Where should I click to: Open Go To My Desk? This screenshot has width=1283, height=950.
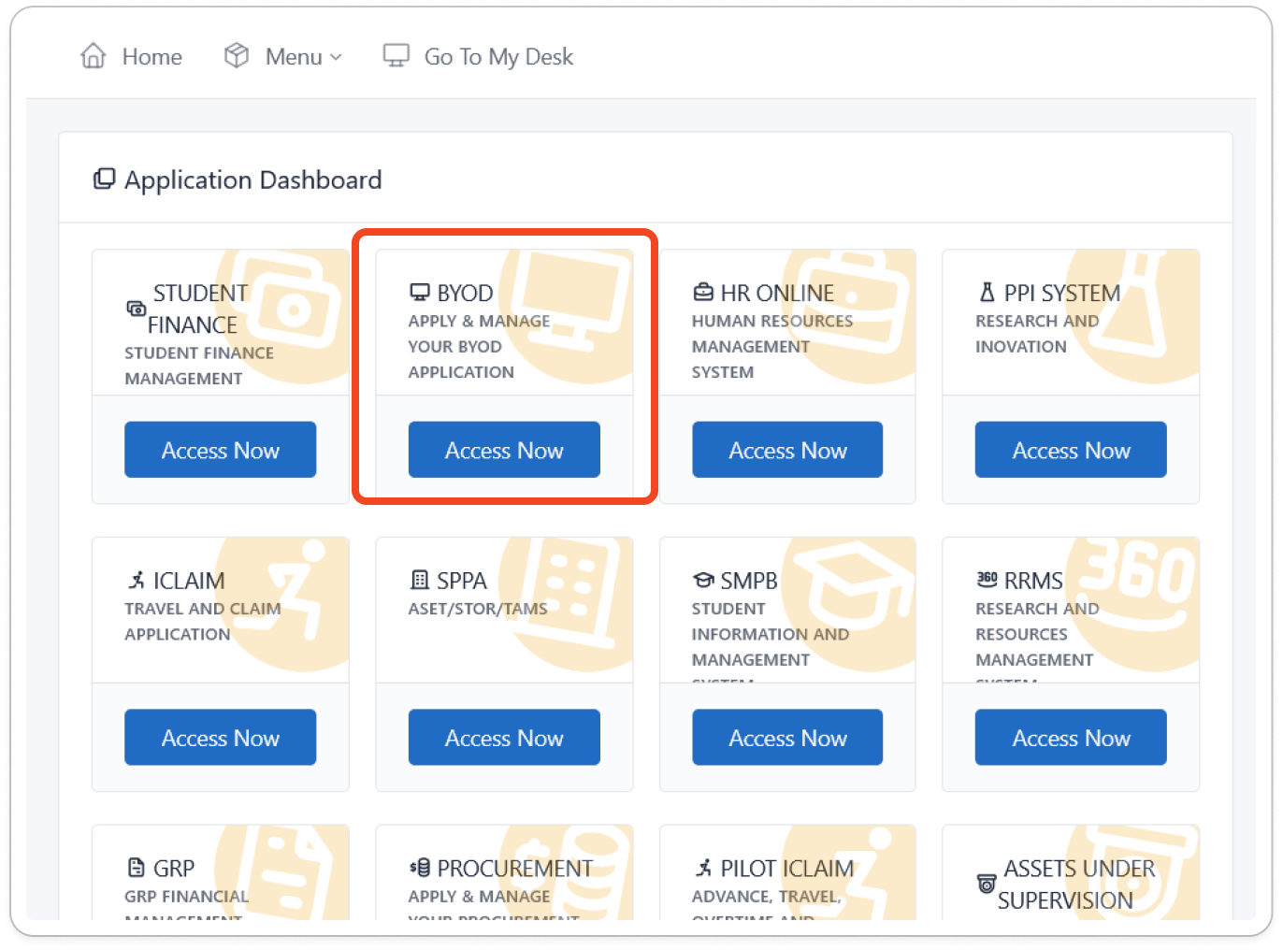(x=497, y=57)
